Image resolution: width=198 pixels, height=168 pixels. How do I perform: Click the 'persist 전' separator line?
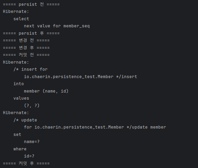(31, 4)
